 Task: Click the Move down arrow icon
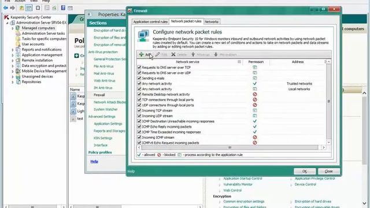click(x=216, y=54)
